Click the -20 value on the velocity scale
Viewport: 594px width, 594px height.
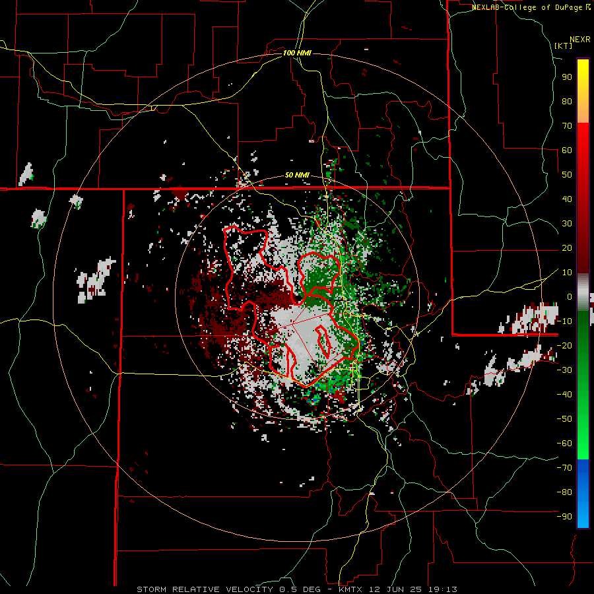point(564,346)
